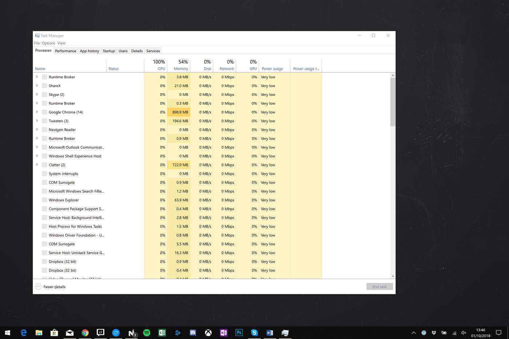Select the Windows Explorer process row
The width and height of the screenshot is (509, 339).
click(x=177, y=200)
